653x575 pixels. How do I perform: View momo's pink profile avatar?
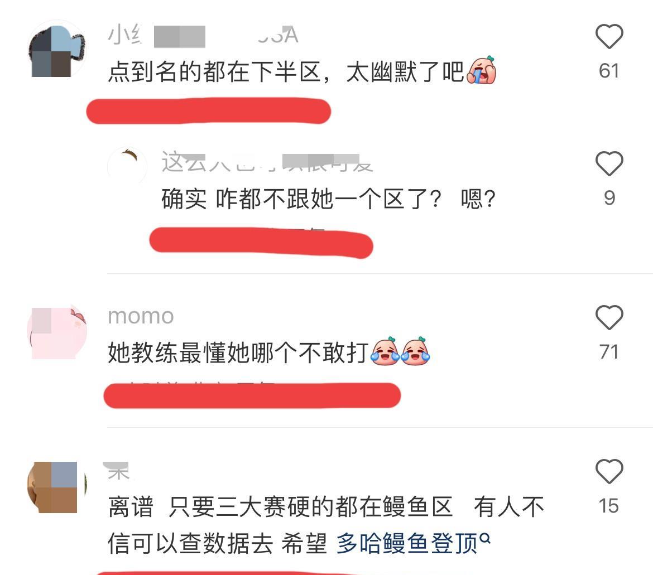coord(57,332)
